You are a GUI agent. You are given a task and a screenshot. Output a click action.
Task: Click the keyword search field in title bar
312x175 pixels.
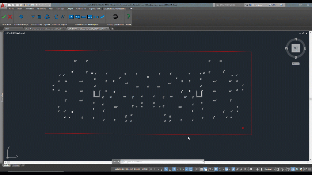pos(229,5)
